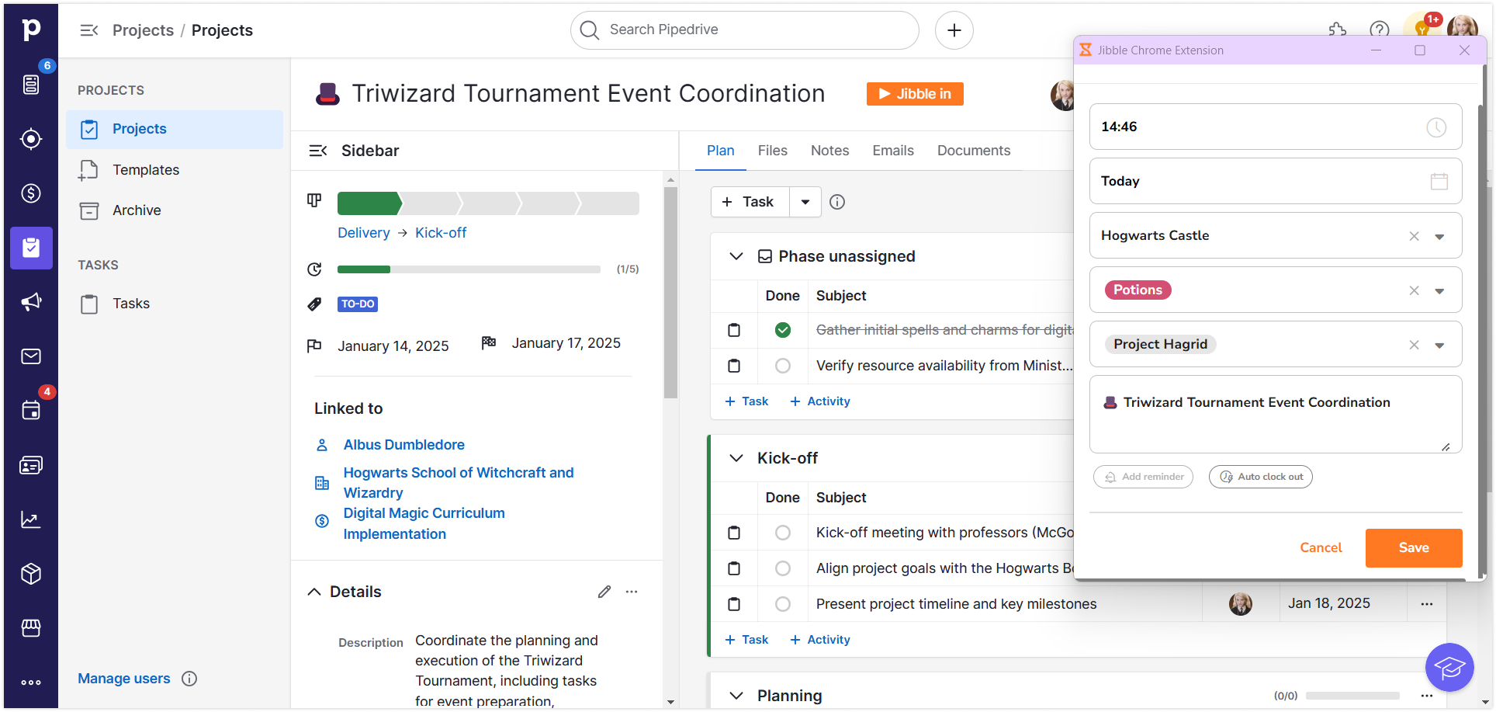Viewport: 1496px width, 712px height.
Task: Mark Align project goals task done
Action: tap(783, 568)
